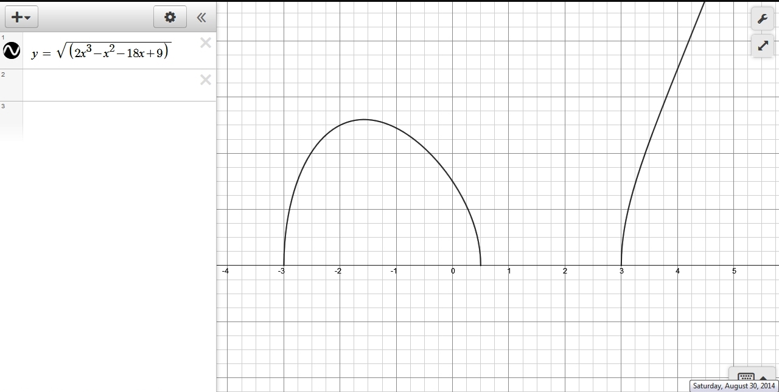Image resolution: width=779 pixels, height=392 pixels.
Task: Delete empty expression 2 with its X
Action: pos(206,80)
